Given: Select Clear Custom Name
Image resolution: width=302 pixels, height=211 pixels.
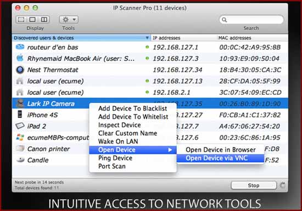Looking at the screenshot, I should [x=133, y=133].
